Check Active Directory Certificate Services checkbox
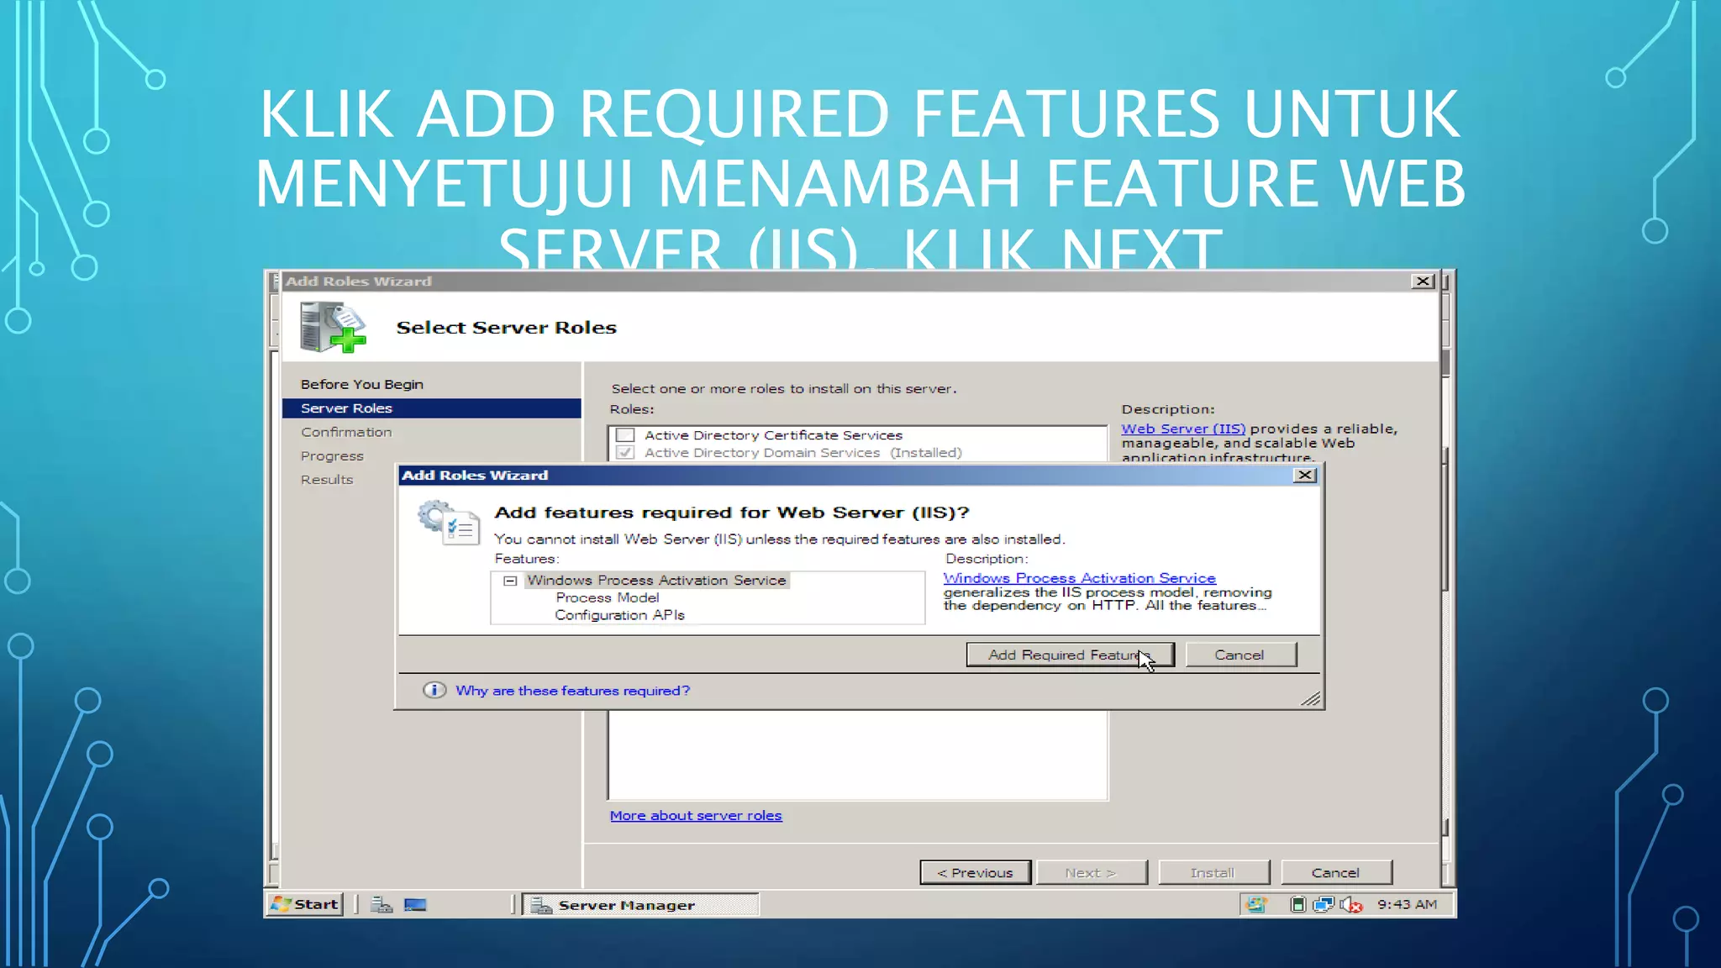This screenshot has width=1721, height=968. tap(625, 435)
